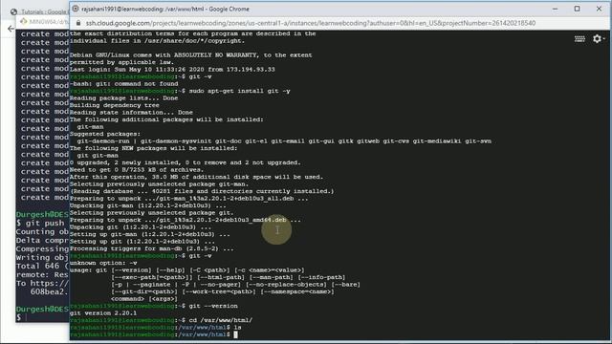Click "608bea2." in the MINGW64 window
This screenshot has height=344, width=612.
pos(49,291)
